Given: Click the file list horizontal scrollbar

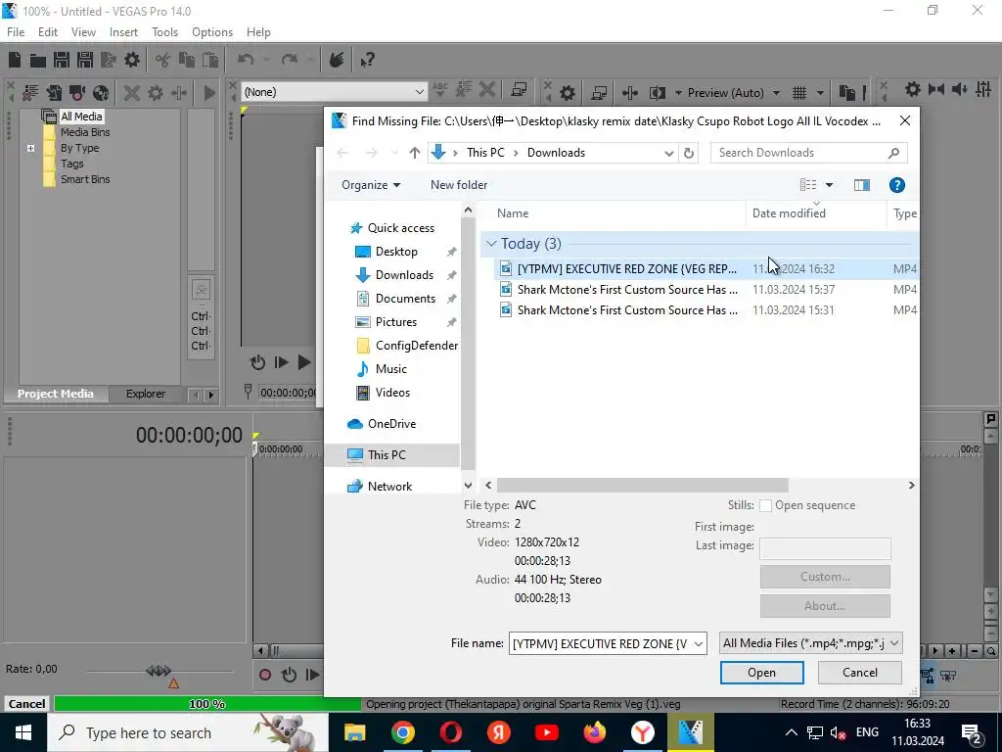Looking at the screenshot, I should coord(642,486).
